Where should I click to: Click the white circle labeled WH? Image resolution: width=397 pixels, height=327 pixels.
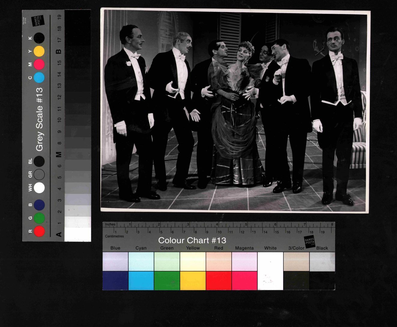(39, 188)
